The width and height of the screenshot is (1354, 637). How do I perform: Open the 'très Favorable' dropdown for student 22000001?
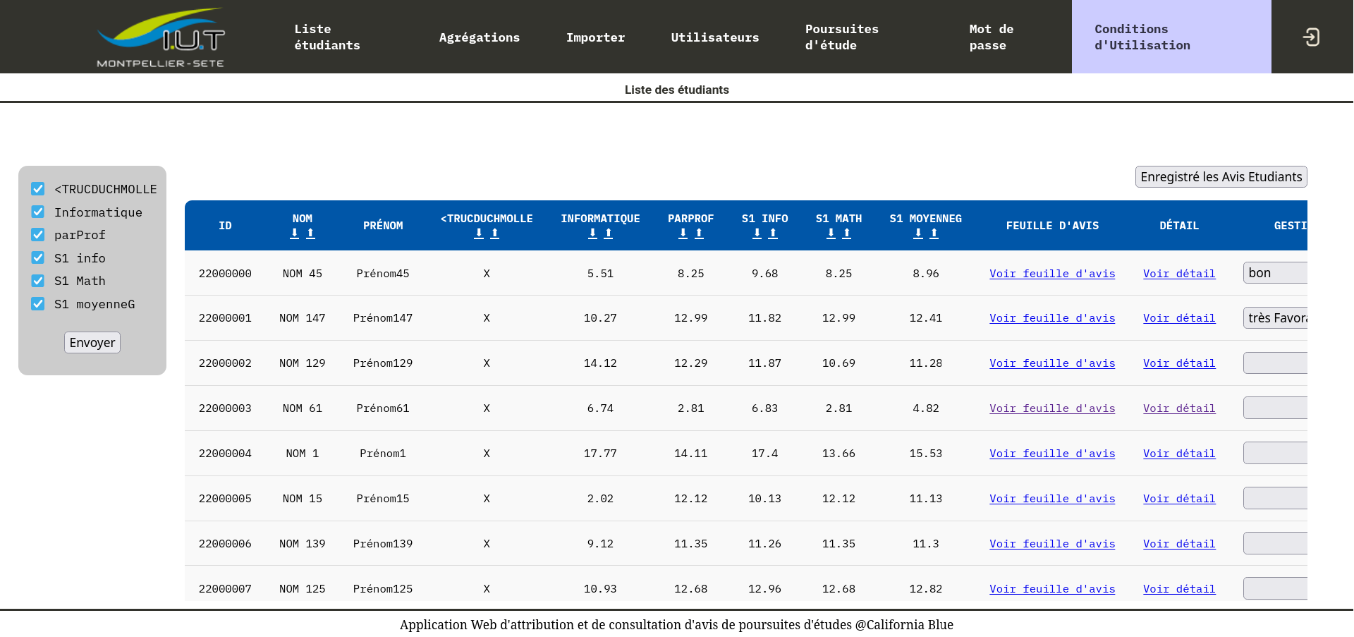click(1274, 318)
